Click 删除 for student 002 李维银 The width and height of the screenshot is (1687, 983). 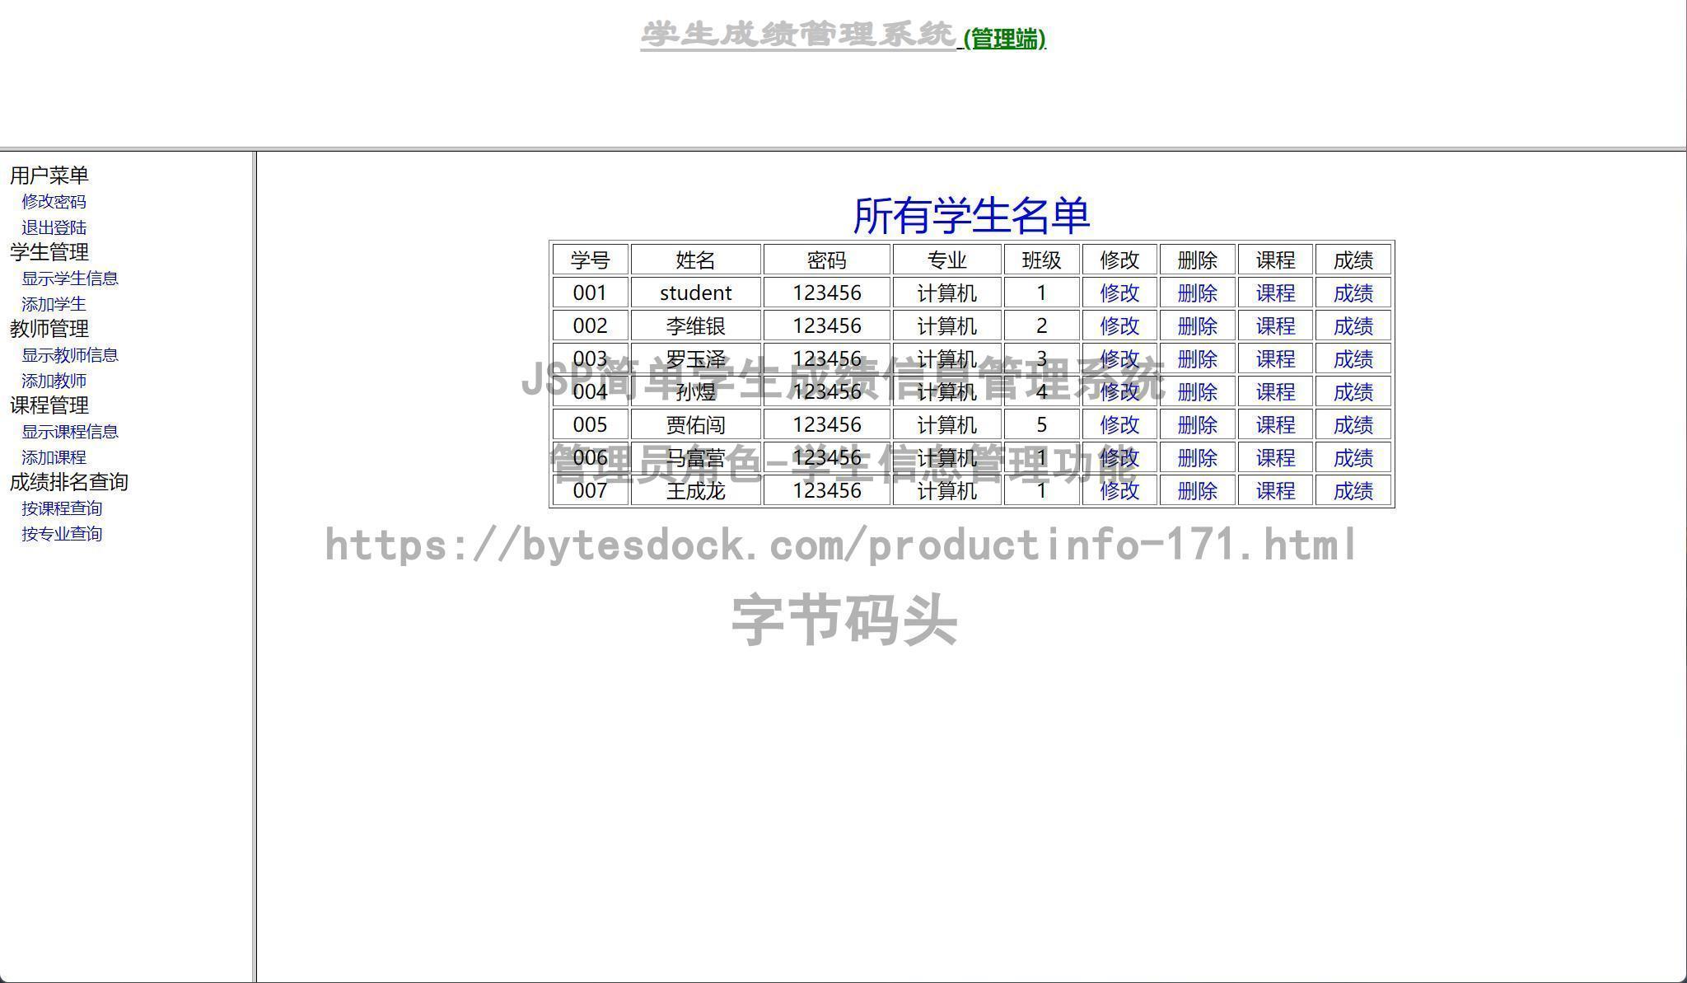1197,326
